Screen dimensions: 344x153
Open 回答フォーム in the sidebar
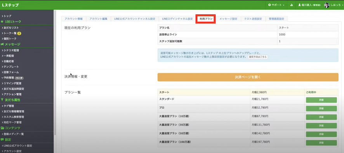[x=10, y=72]
